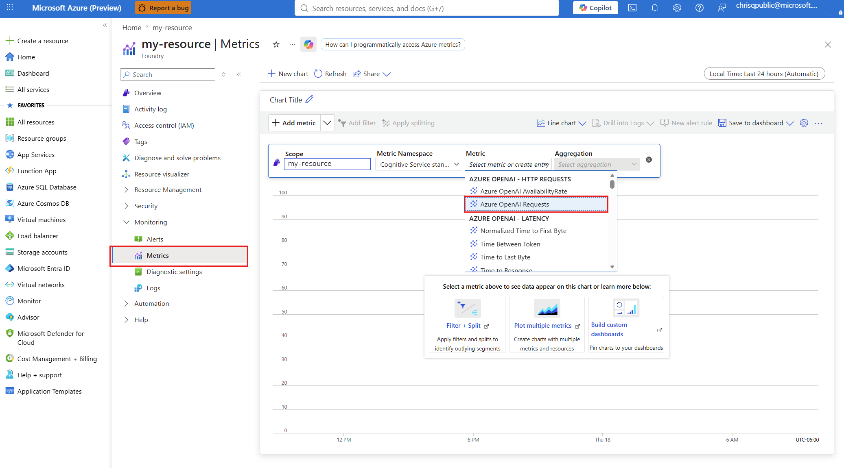844x468 pixels.
Task: Open Save to dashboard dropdown
Action: (x=756, y=123)
